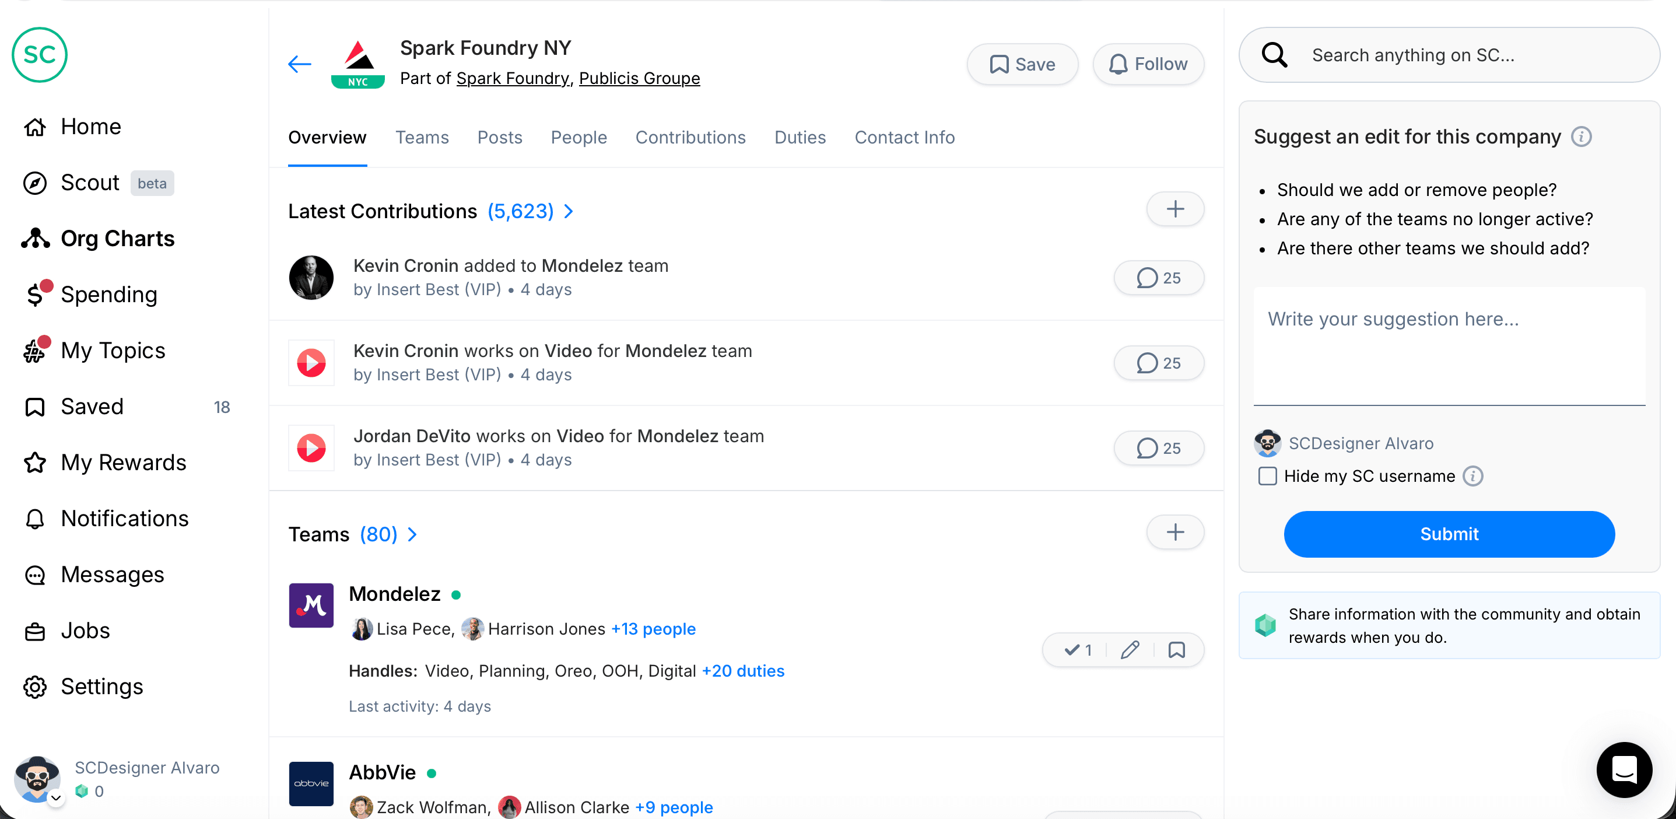Click the back arrow icon
The image size is (1676, 819).
(300, 64)
